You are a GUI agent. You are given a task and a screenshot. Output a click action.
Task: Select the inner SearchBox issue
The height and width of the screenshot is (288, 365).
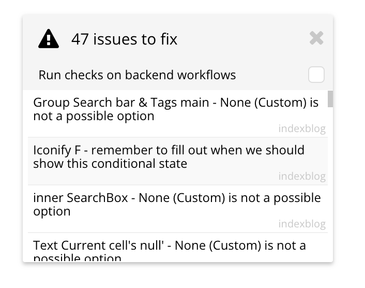(x=178, y=209)
